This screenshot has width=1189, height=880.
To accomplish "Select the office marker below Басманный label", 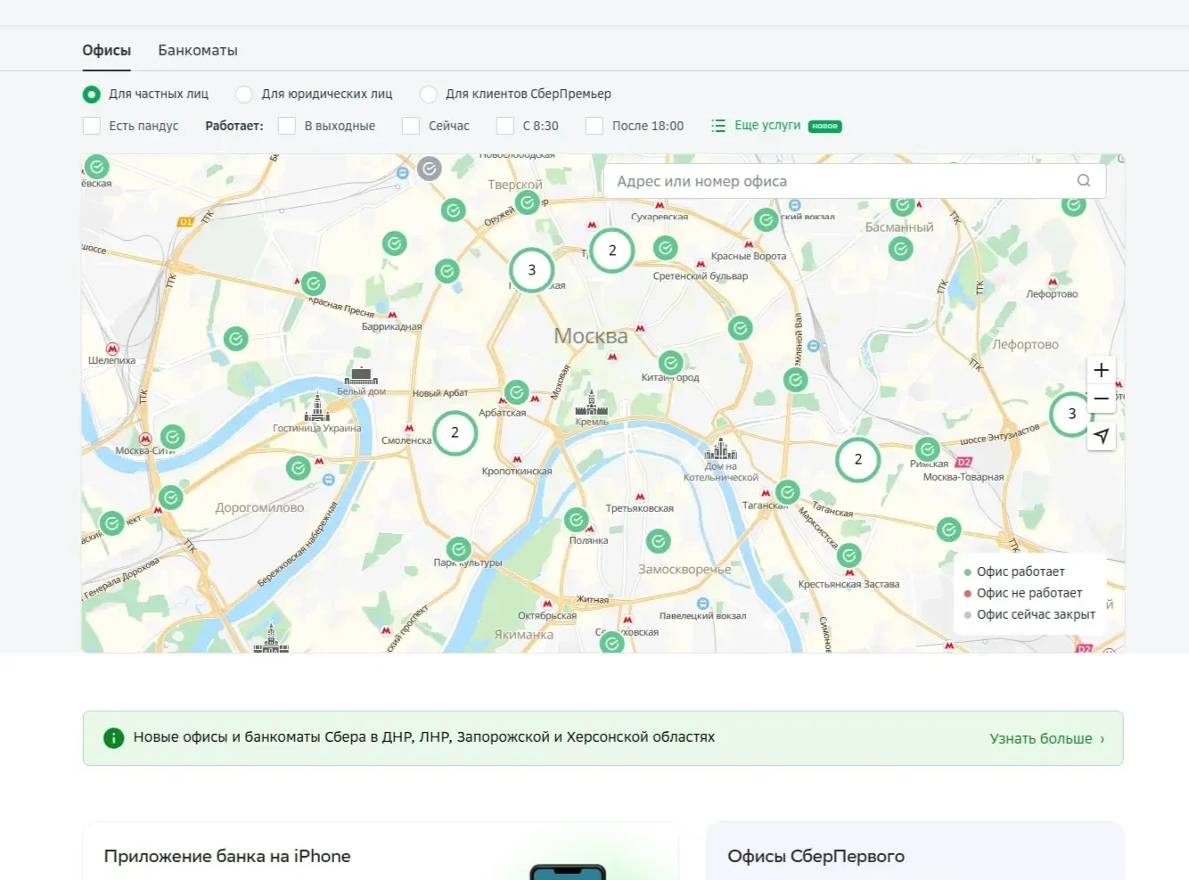I will [900, 249].
